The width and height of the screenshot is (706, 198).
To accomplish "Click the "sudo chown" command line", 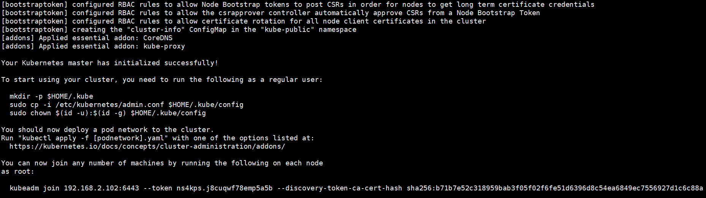I will click(x=108, y=113).
